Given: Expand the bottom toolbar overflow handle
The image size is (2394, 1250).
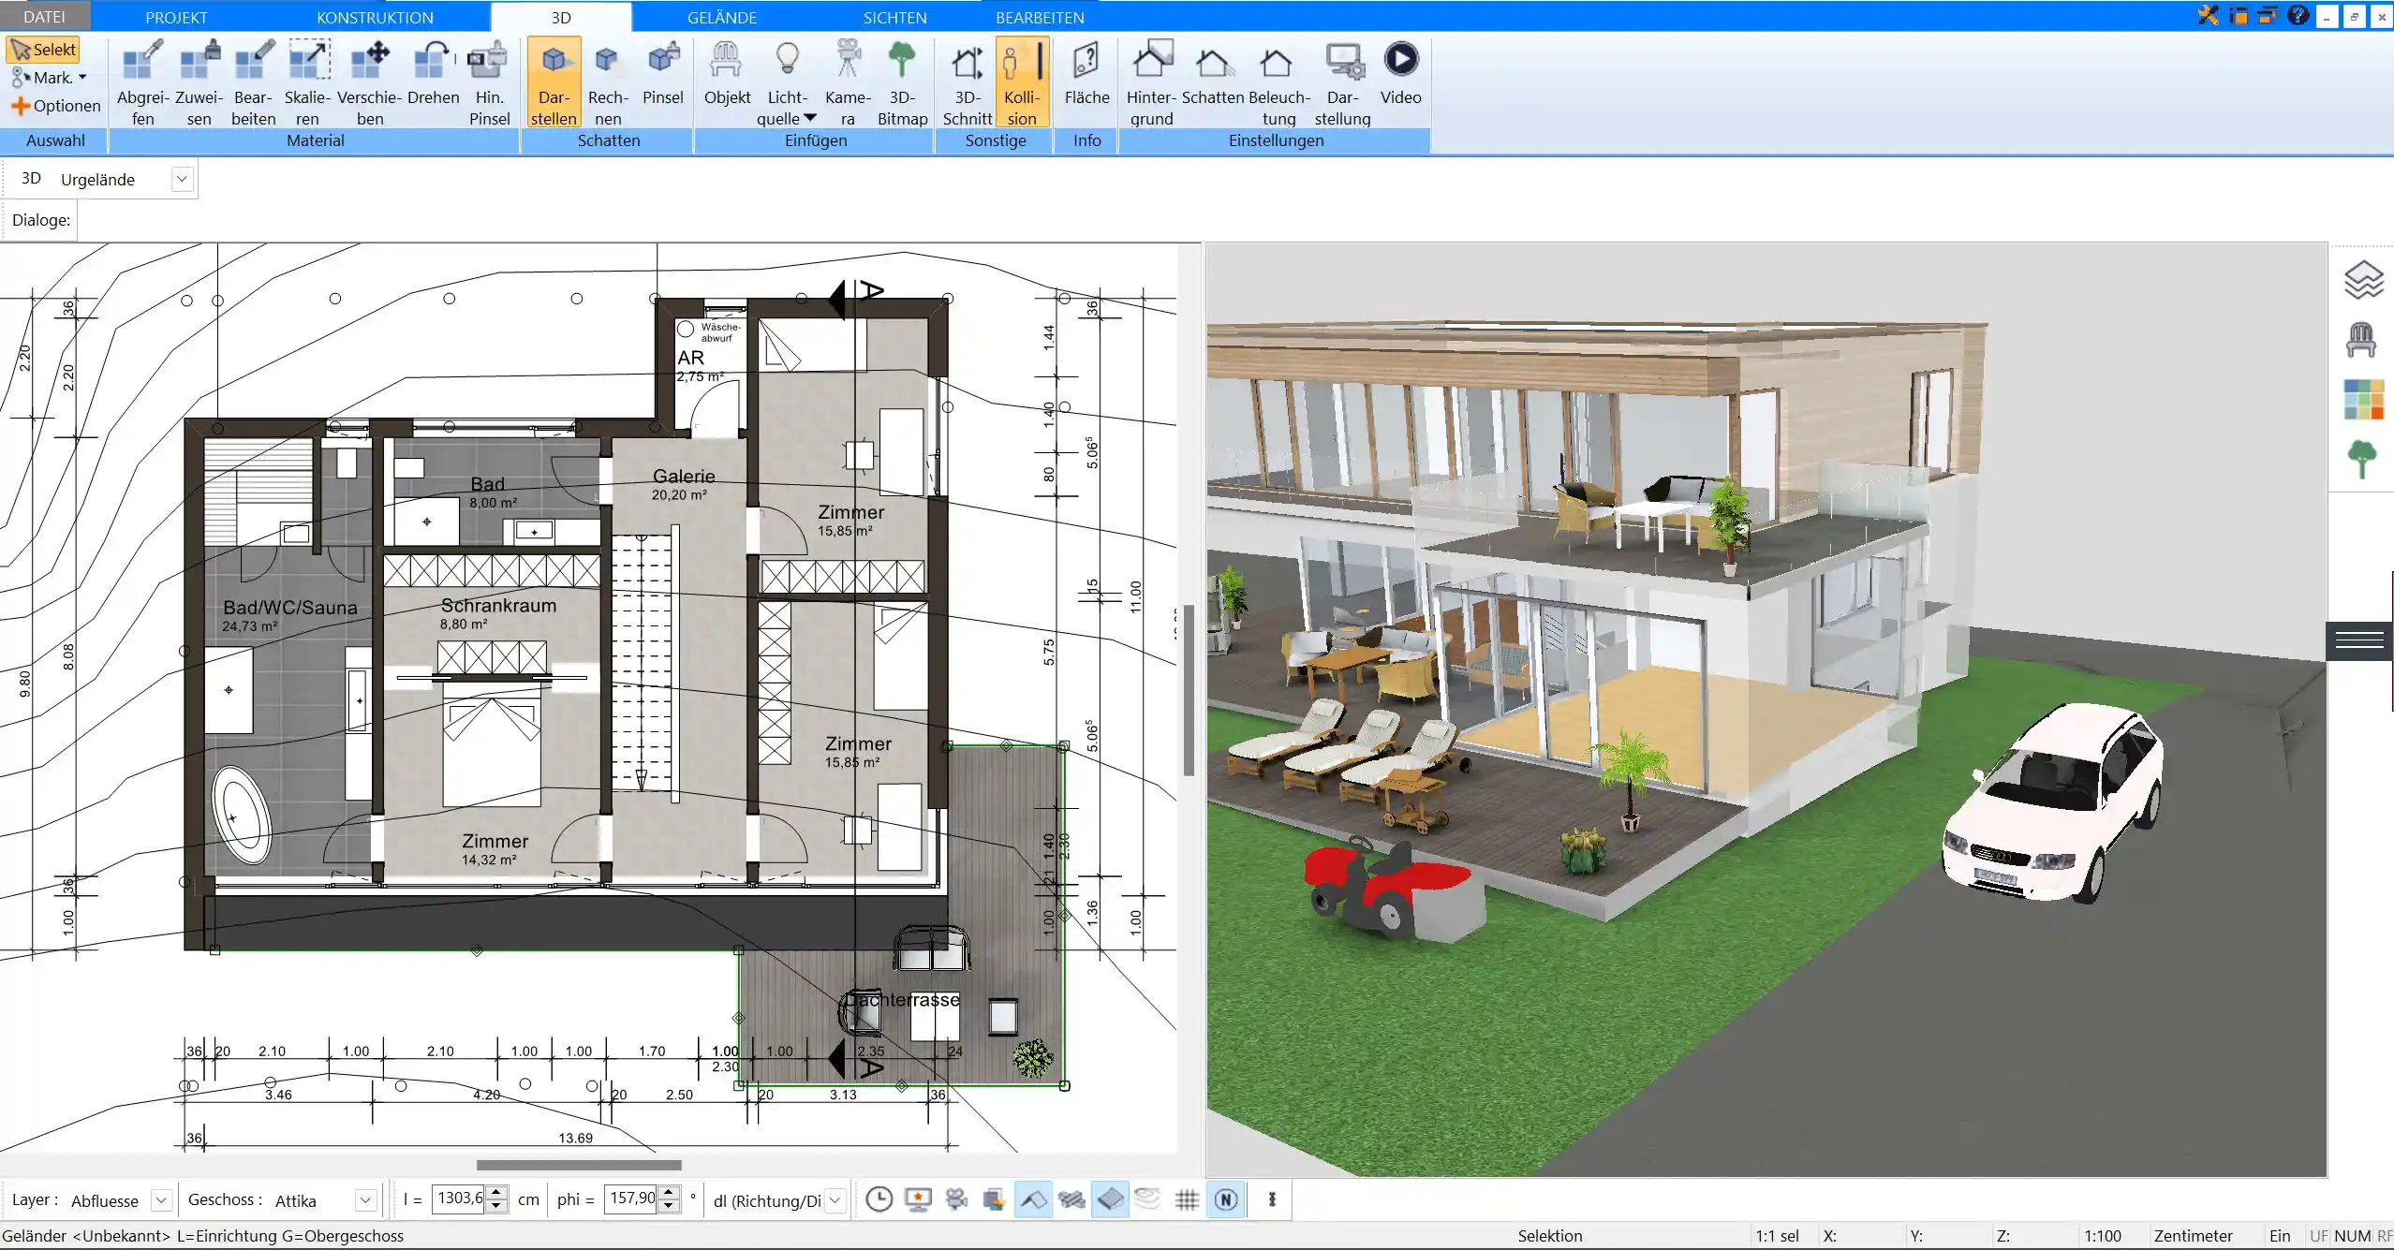Looking at the screenshot, I should [x=1272, y=1199].
